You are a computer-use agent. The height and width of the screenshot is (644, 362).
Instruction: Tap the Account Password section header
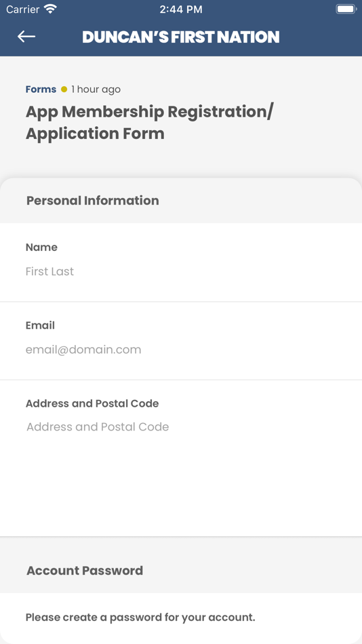pyautogui.click(x=85, y=571)
